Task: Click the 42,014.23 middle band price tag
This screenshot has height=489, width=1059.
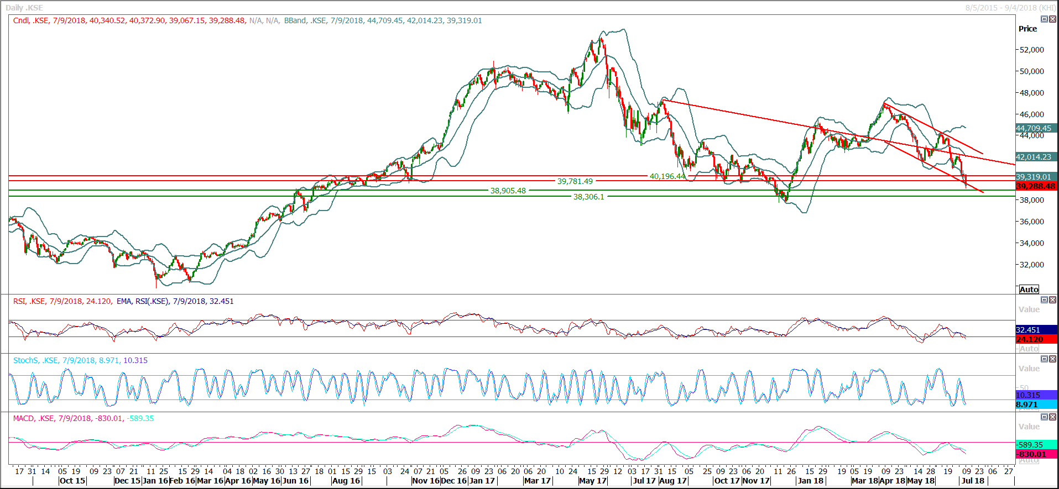Action: tap(1036, 157)
